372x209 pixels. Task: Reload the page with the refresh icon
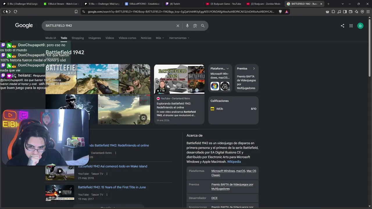coord(15,12)
